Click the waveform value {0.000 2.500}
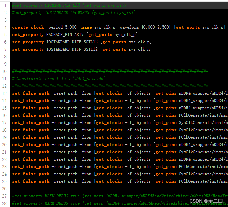Viewport: 228px width, 207px height. pos(156,27)
